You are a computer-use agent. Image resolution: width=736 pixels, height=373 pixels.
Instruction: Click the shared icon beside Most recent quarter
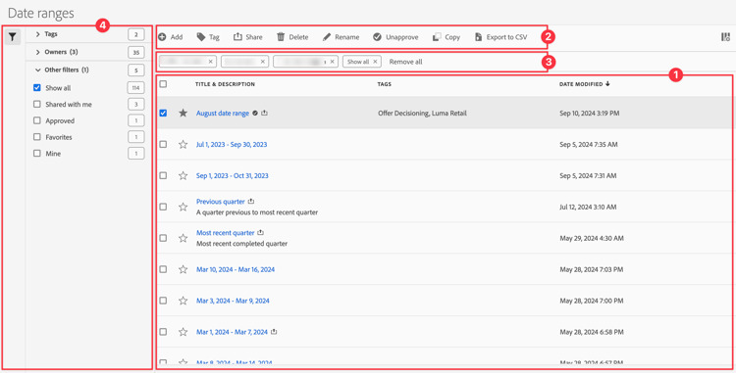[x=261, y=233]
